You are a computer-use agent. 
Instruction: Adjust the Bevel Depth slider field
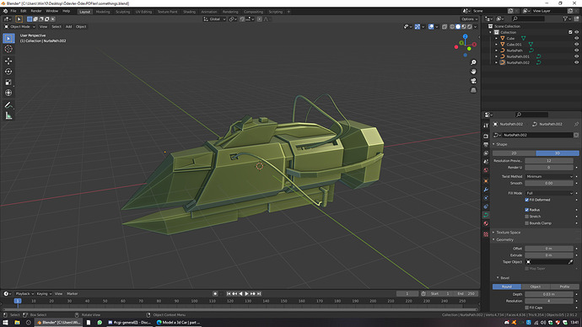pyautogui.click(x=549, y=294)
